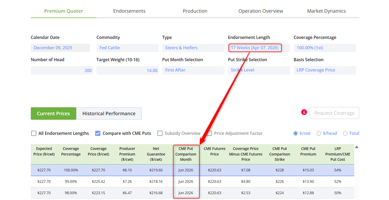
Task: Select the 99.00% coverage table row
Action: (71, 181)
